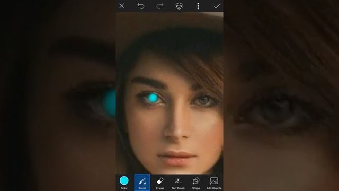Select the Brush tool
This screenshot has width=339, height=191.
[142, 183]
